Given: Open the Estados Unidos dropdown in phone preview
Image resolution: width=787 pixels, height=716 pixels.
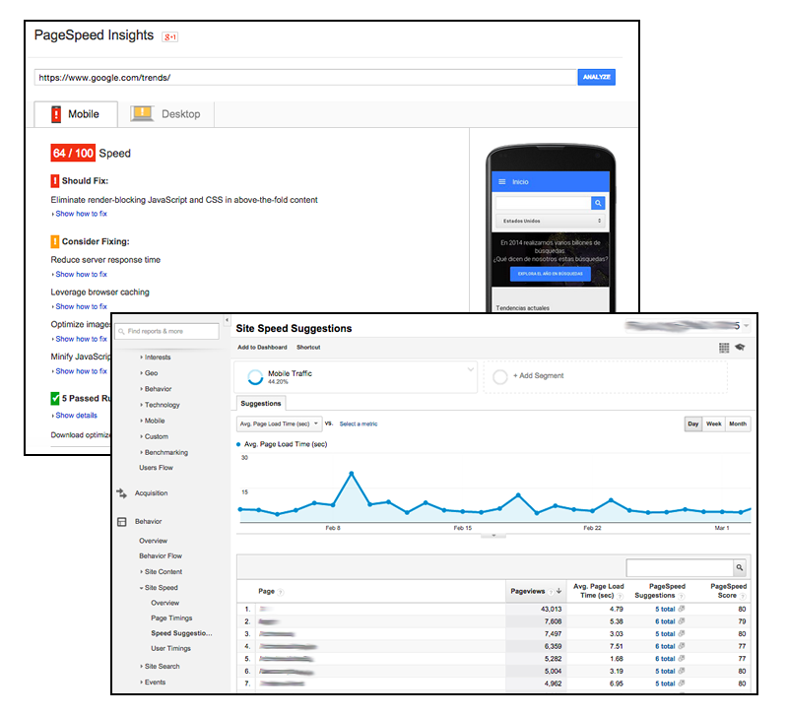Looking at the screenshot, I should [550, 221].
